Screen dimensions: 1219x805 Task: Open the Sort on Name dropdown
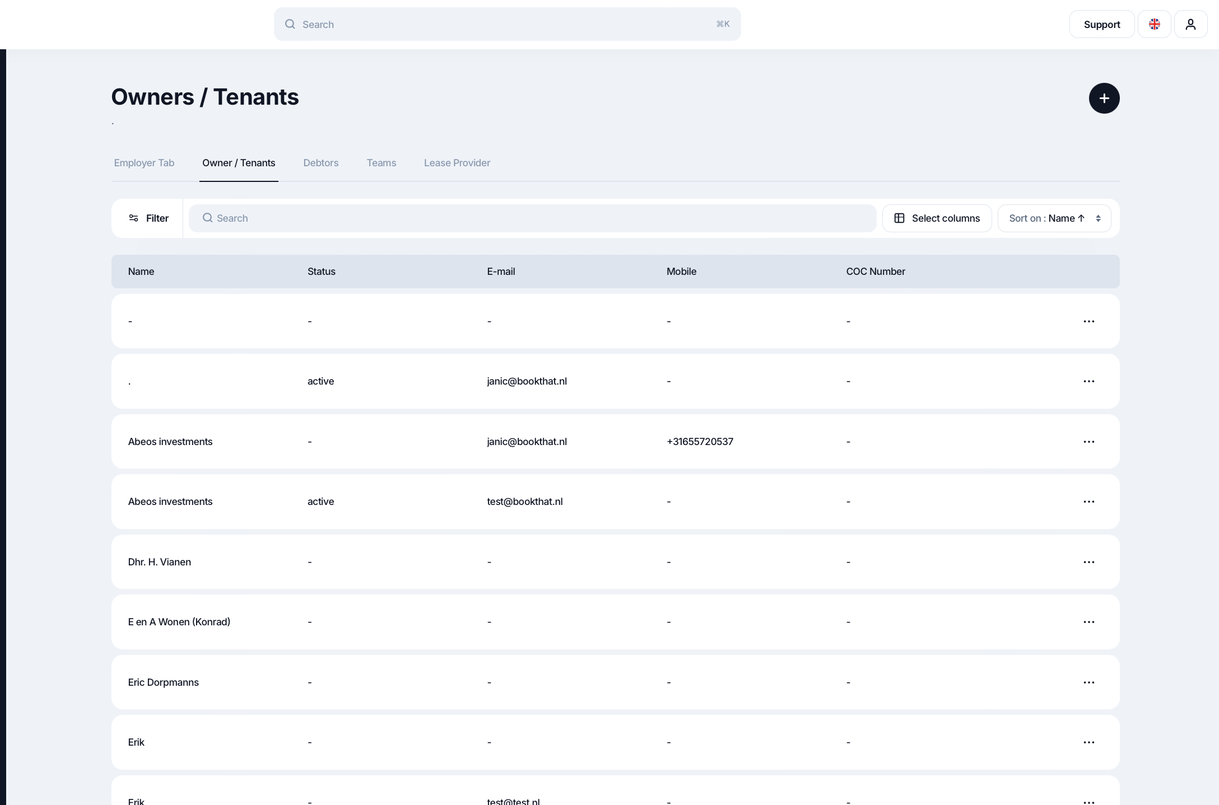(1054, 218)
